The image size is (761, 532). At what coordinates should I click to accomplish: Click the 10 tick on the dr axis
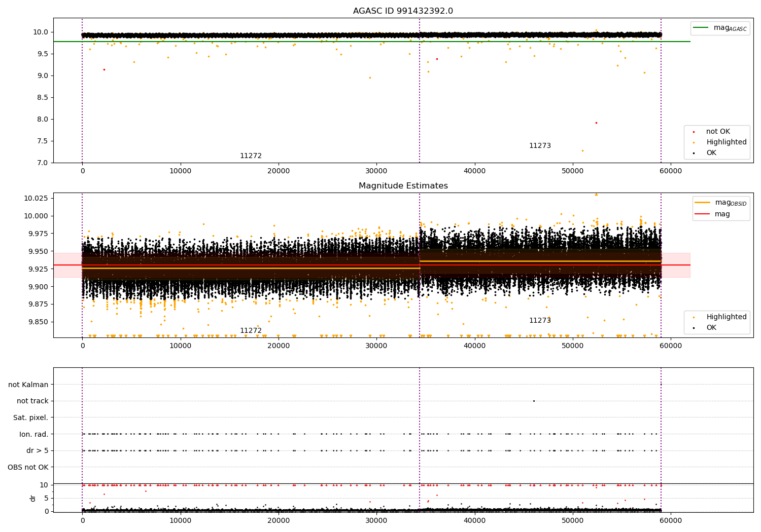point(44,485)
